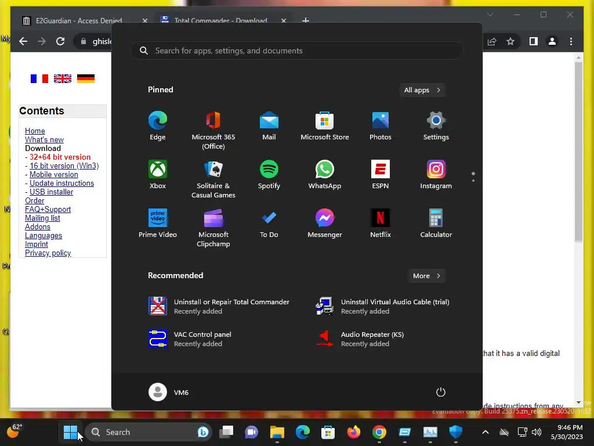
Task: Click the Windows Start button in taskbar
Action: click(70, 432)
